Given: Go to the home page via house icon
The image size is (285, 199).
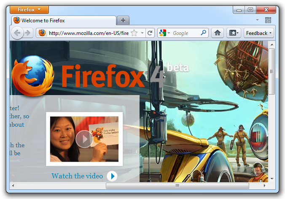Looking at the screenshot, I should [218, 33].
